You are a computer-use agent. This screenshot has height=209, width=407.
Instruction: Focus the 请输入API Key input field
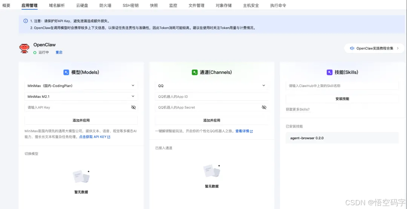tap(81, 108)
